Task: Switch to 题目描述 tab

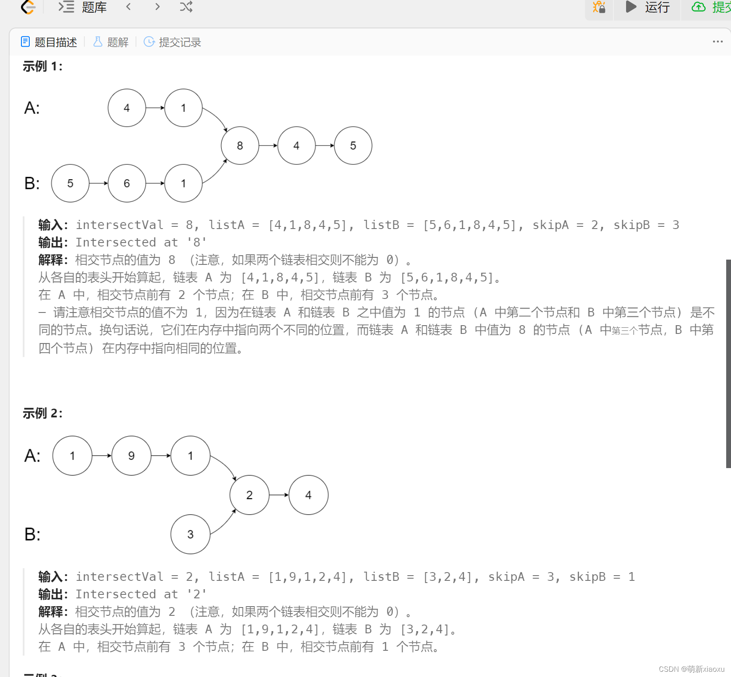Action: pos(49,42)
